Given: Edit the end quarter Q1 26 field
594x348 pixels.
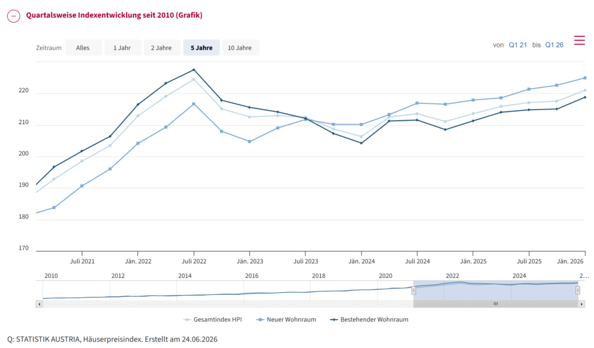Looking at the screenshot, I should tap(554, 45).
